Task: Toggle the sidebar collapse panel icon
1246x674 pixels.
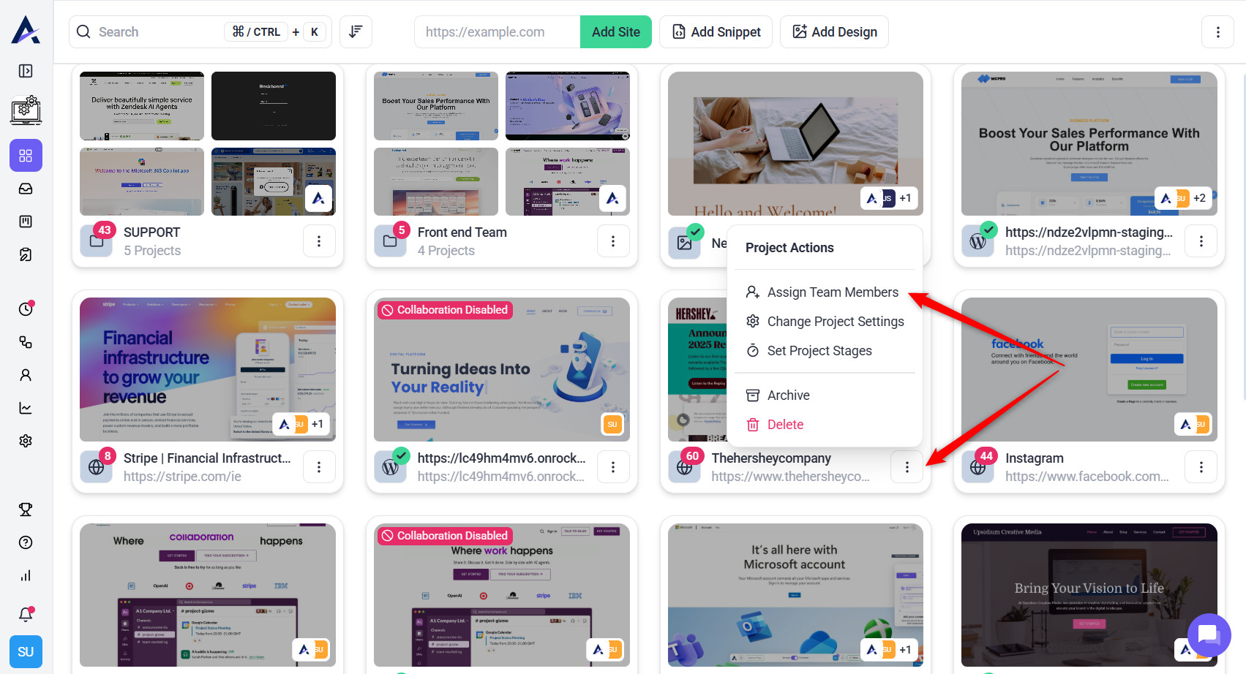Action: coord(26,71)
